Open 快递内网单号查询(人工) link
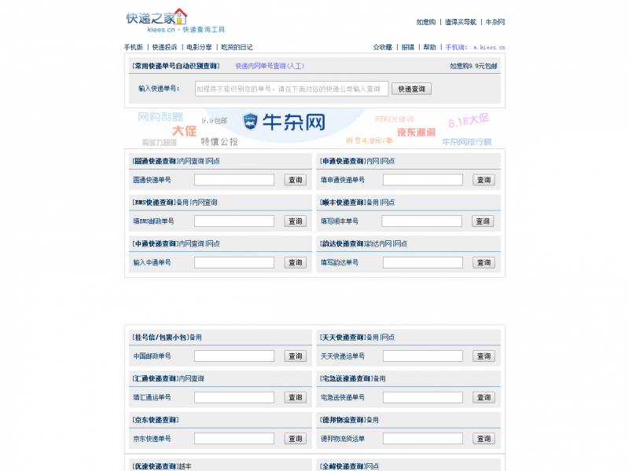The height and width of the screenshot is (471, 629). tap(270, 66)
